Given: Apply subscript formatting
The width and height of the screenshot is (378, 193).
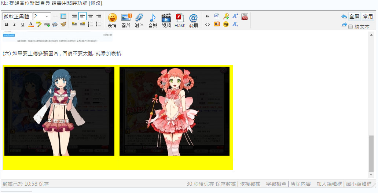Looking at the screenshot, I should (235, 24).
